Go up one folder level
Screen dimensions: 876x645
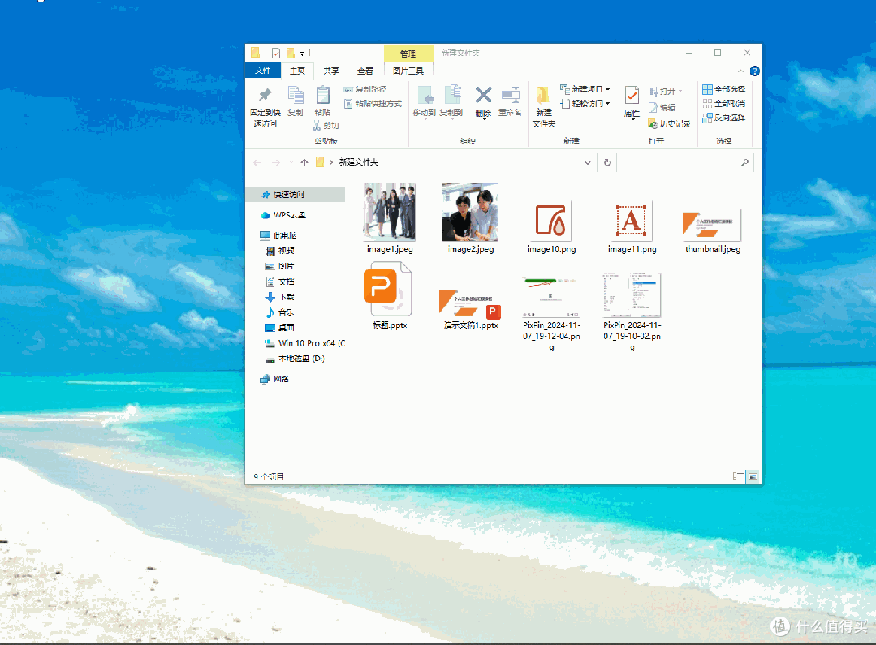(x=304, y=162)
